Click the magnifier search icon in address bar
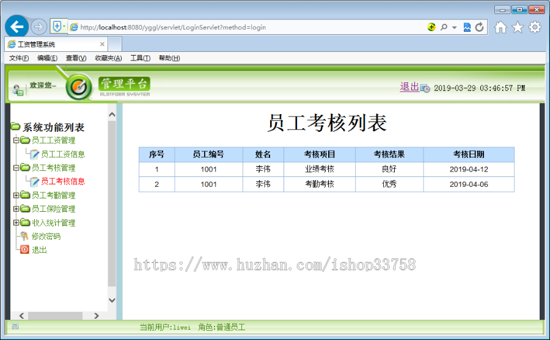Viewport: 550px width, 340px height. point(444,27)
